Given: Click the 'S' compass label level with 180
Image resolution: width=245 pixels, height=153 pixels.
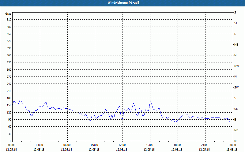Looking at the screenshot, I should pyautogui.click(x=235, y=98).
